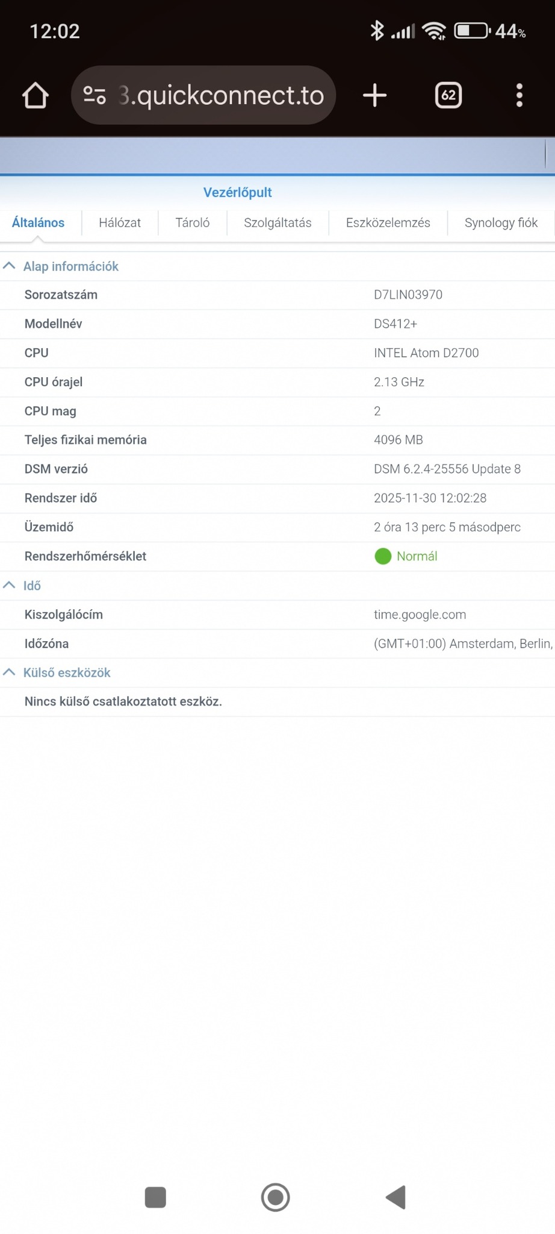Open a new tab with plus icon

tap(374, 95)
